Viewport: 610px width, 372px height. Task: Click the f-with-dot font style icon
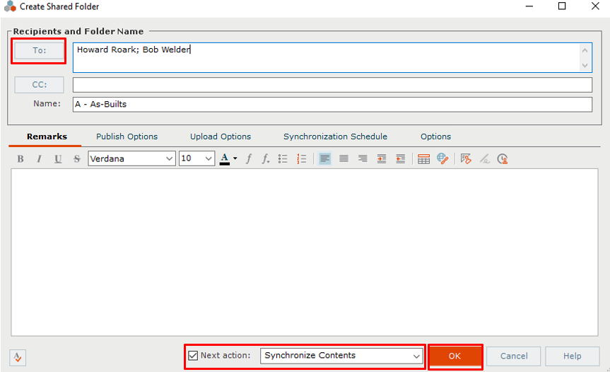(x=265, y=158)
